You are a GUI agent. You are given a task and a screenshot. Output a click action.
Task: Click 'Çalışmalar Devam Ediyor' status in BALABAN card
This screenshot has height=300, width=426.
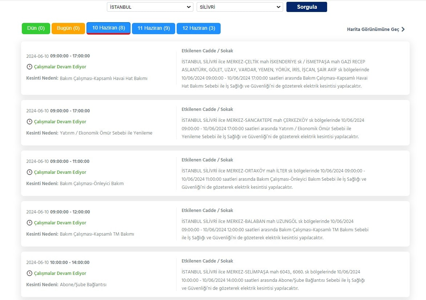pyautogui.click(x=60, y=223)
